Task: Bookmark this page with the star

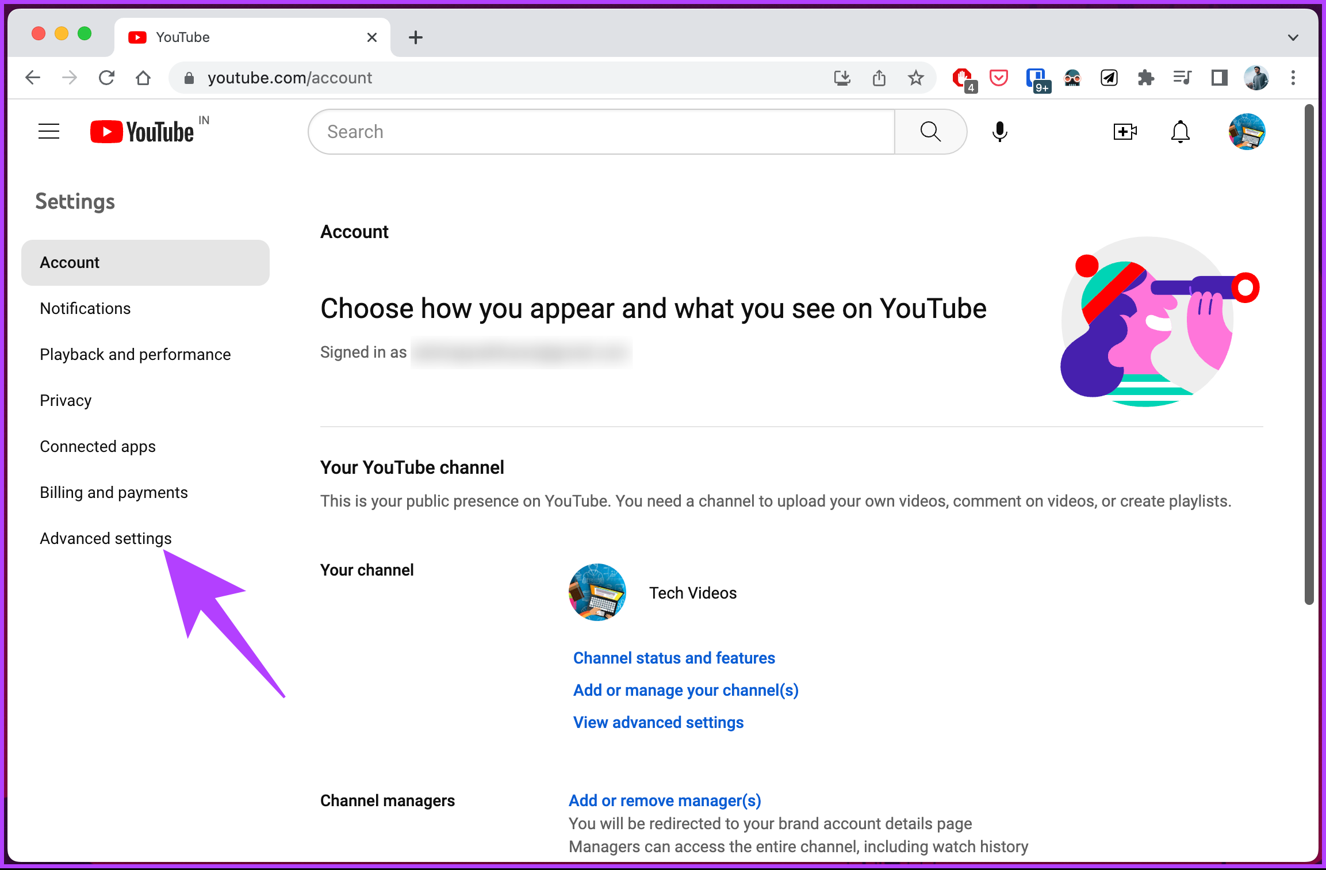Action: pos(916,78)
